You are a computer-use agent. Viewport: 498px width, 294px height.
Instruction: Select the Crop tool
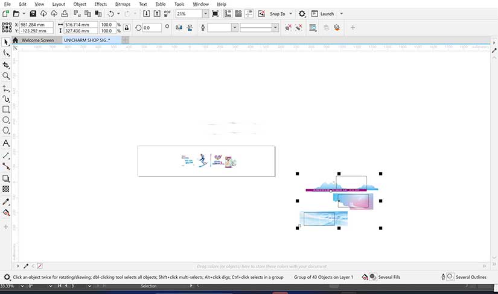tap(5, 65)
